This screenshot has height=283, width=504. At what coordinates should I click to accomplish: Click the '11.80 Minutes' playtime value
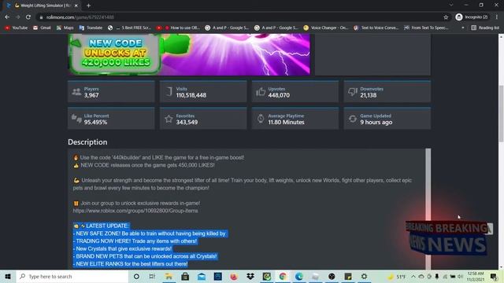pyautogui.click(x=286, y=123)
